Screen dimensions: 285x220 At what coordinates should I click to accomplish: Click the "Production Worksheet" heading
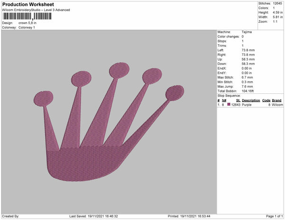click(x=28, y=5)
